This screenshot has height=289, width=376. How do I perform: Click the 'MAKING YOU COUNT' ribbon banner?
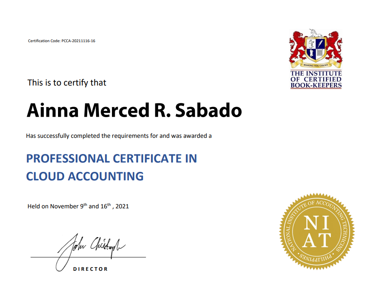click(316, 65)
